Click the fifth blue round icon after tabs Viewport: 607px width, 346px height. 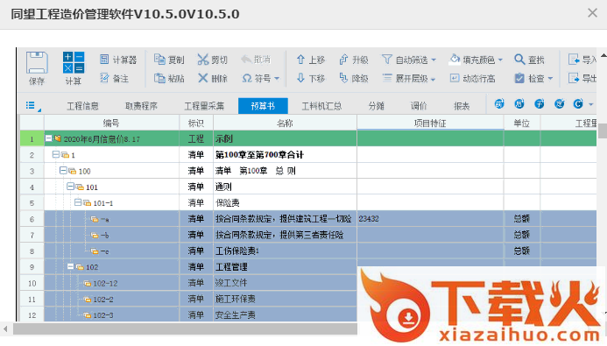click(x=578, y=103)
